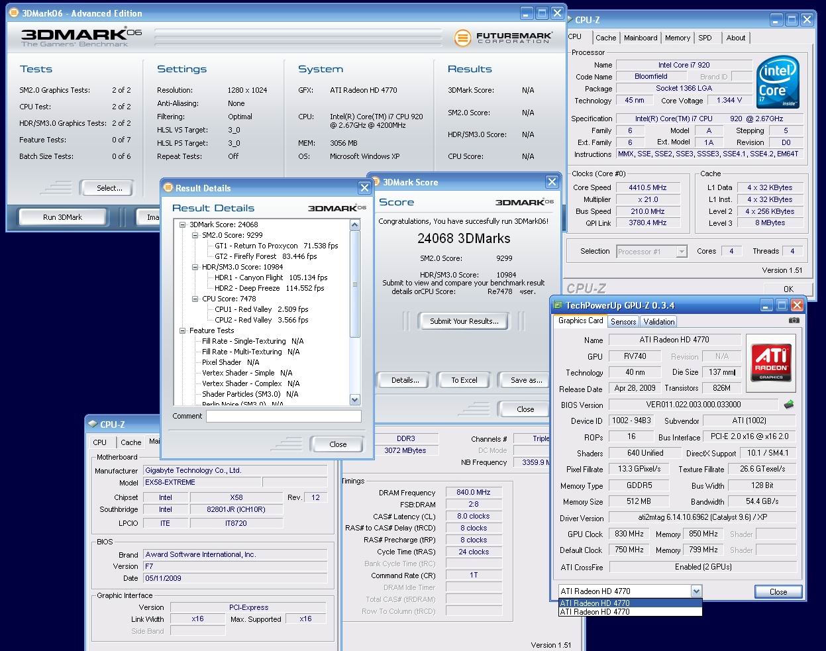
Task: Select GT2 - Firefly Forest result row
Action: click(x=266, y=256)
